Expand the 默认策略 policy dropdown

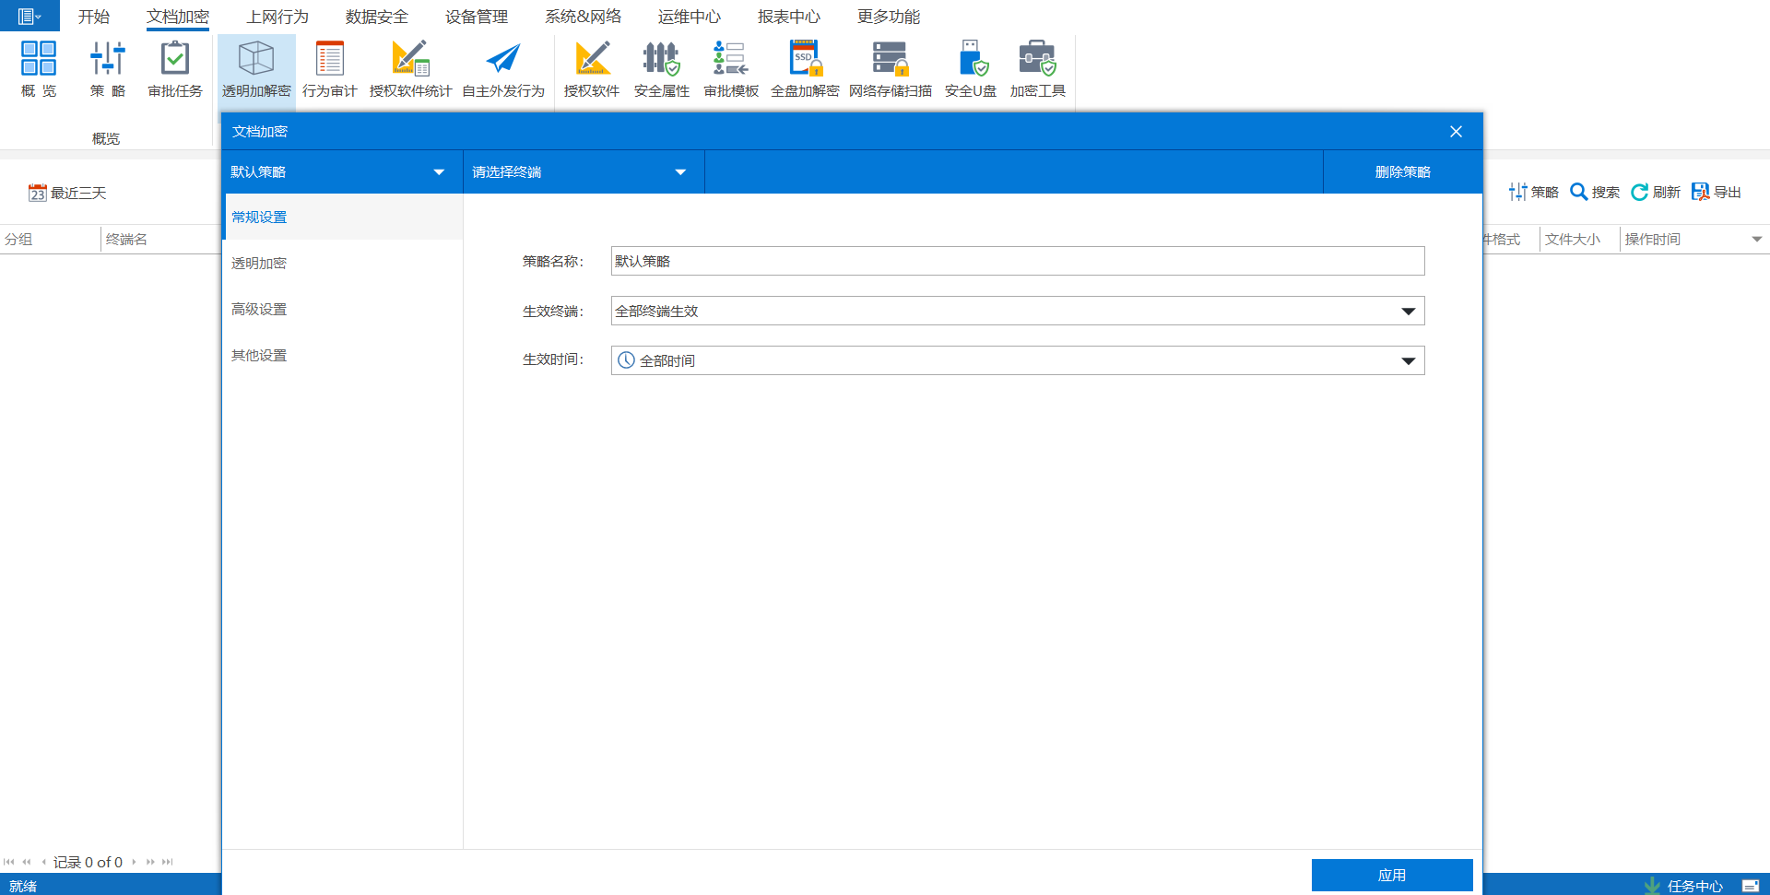439,172
